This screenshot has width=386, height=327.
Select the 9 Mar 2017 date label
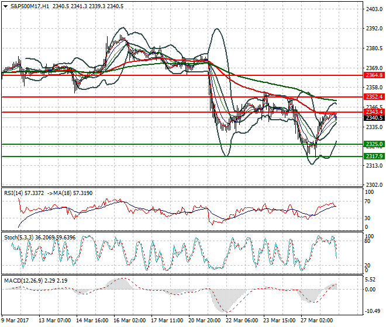15,321
